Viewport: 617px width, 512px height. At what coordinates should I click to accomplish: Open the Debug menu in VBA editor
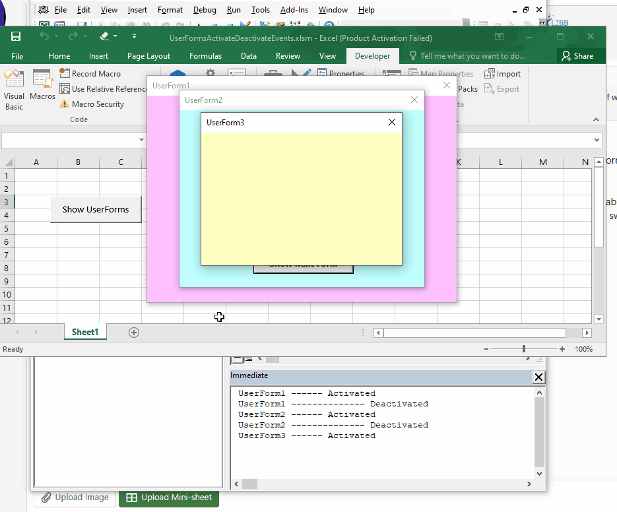pyautogui.click(x=205, y=10)
